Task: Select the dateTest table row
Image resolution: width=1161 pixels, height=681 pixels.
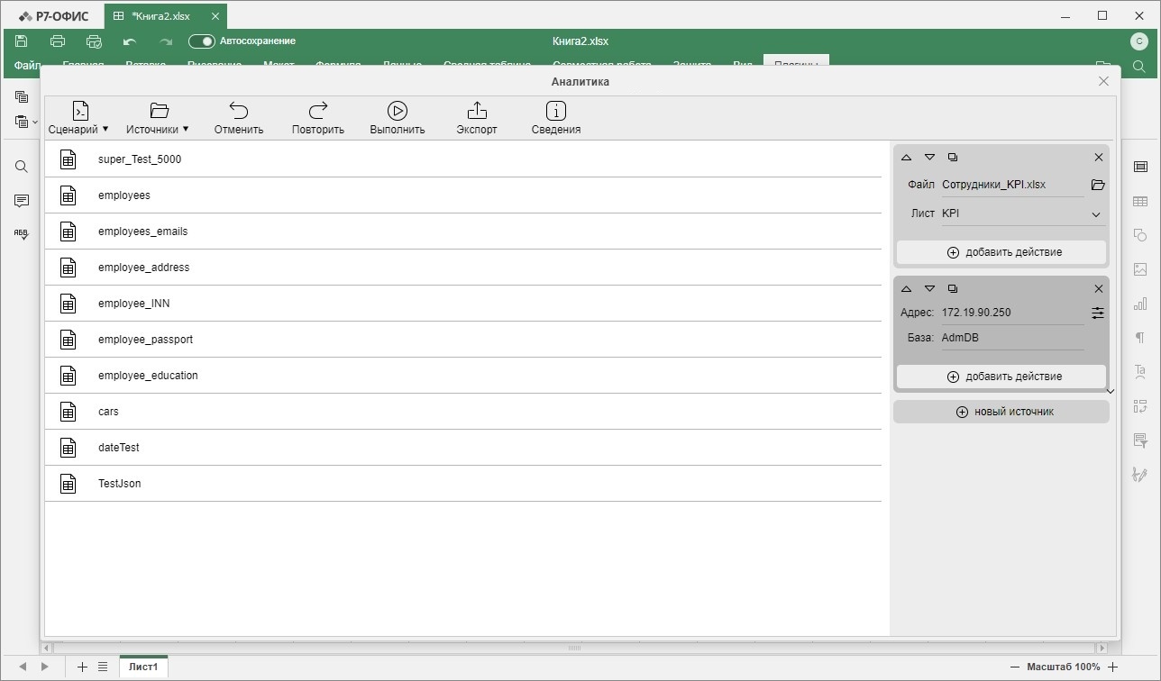Action: click(x=463, y=448)
